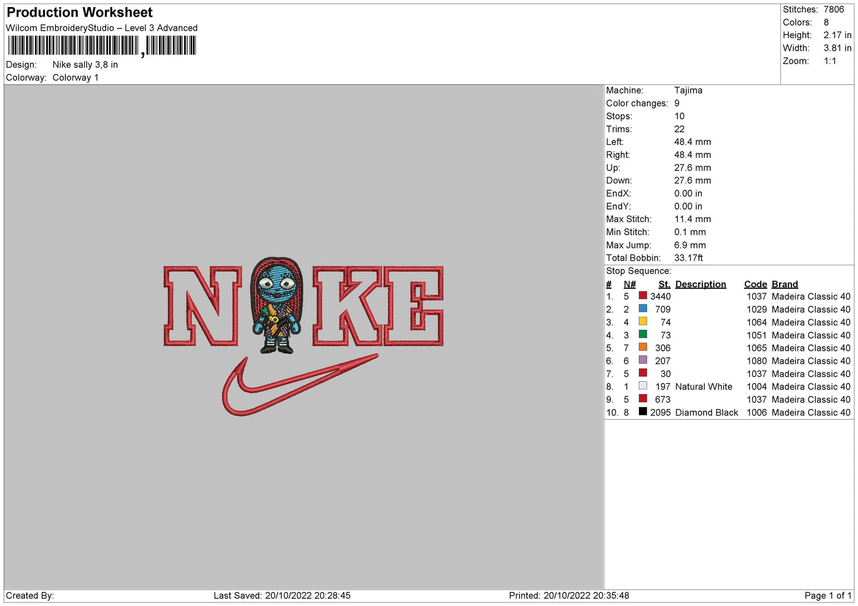Click the Total Bobbin value '33.17ft'

point(689,258)
